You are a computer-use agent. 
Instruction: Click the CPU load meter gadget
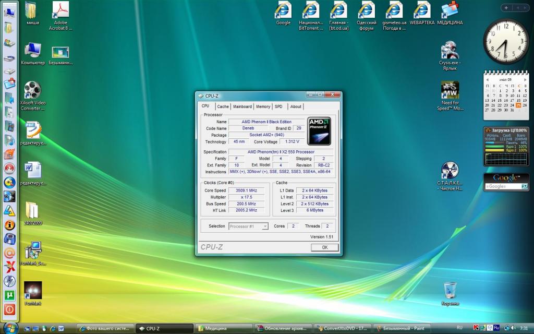pos(506,147)
